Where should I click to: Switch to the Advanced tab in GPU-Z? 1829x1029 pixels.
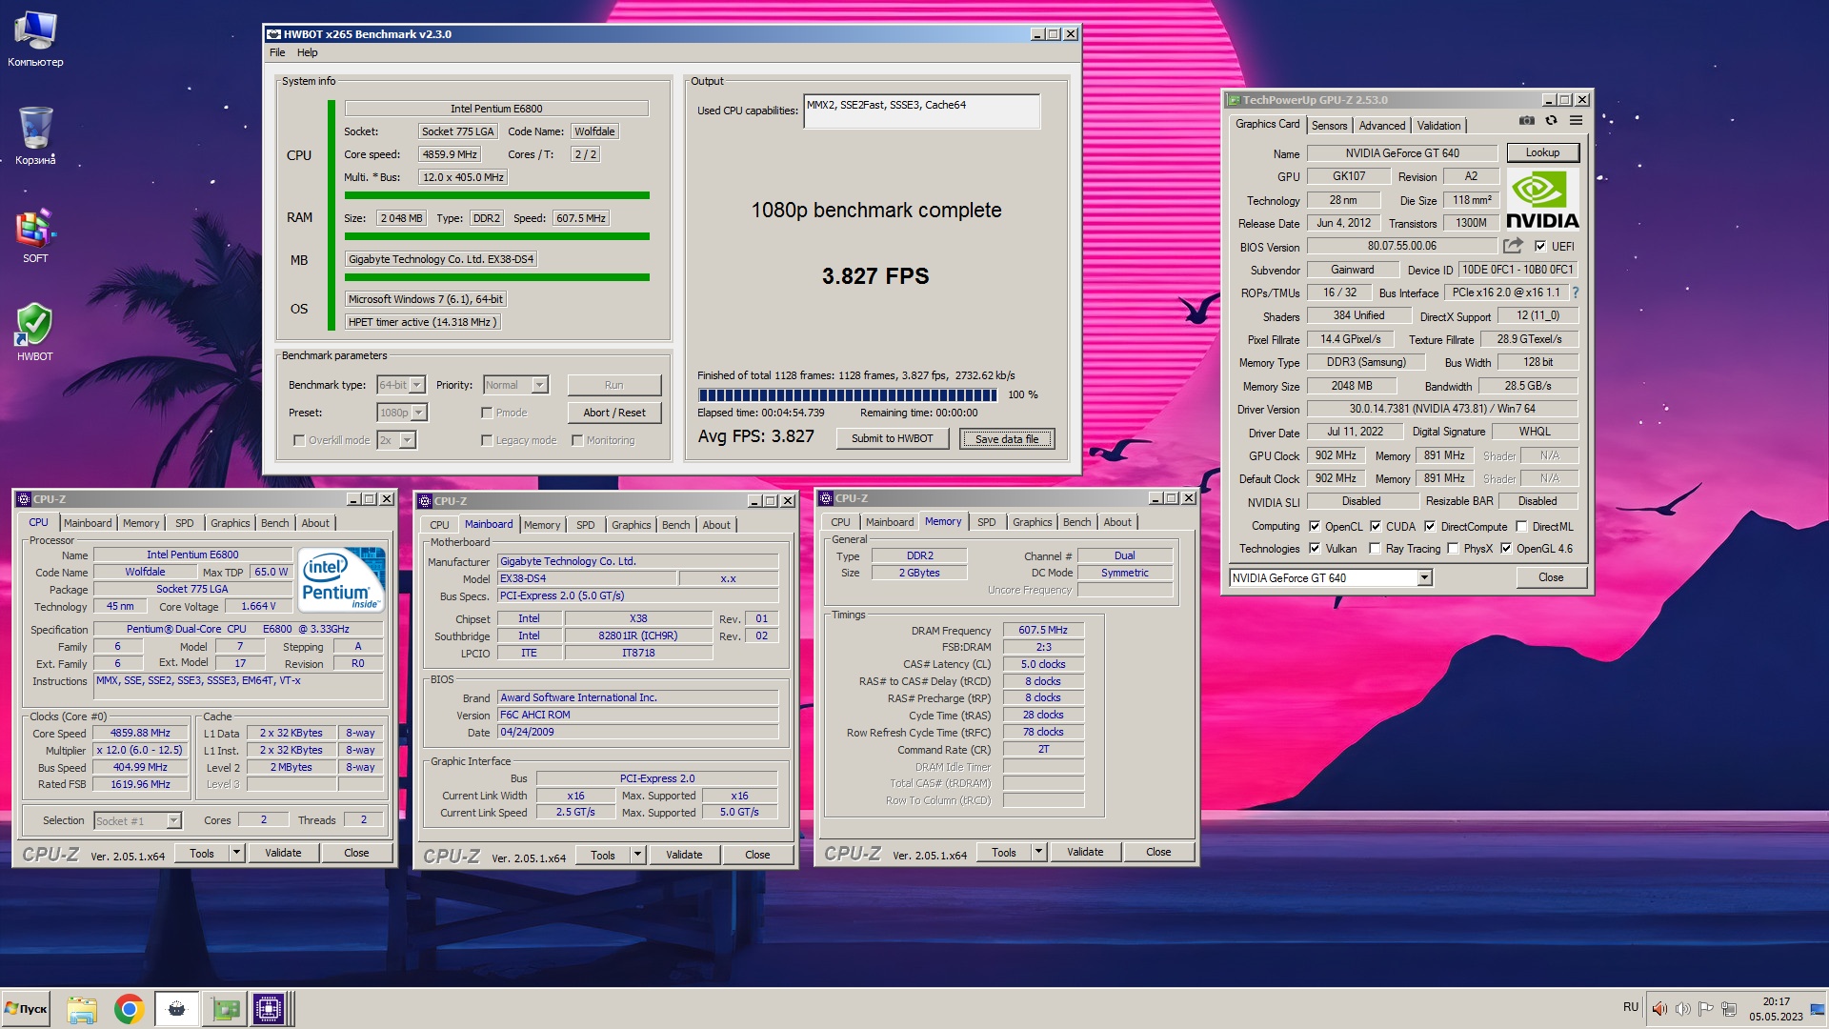pos(1381,126)
